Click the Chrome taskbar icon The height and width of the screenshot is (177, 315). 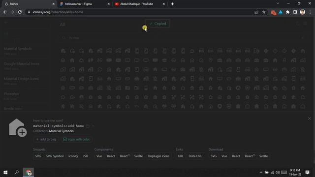29,173
